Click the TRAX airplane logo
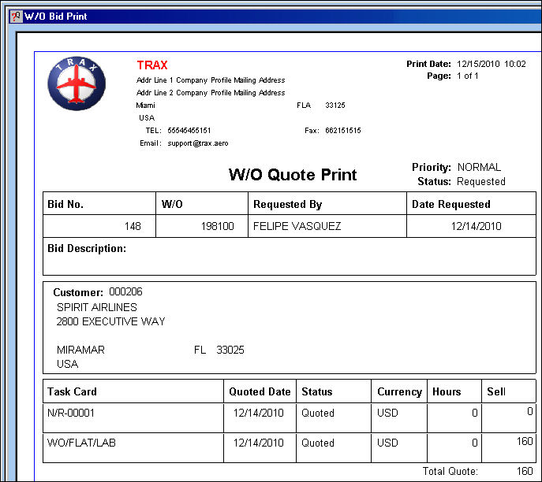542x482 pixels. tap(77, 83)
